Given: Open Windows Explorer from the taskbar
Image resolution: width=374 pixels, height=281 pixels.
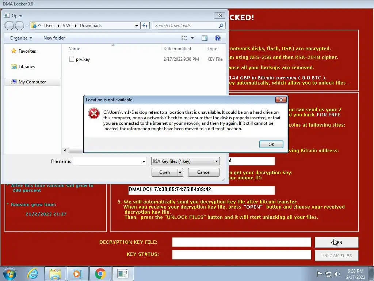Looking at the screenshot, I should pyautogui.click(x=55, y=274).
